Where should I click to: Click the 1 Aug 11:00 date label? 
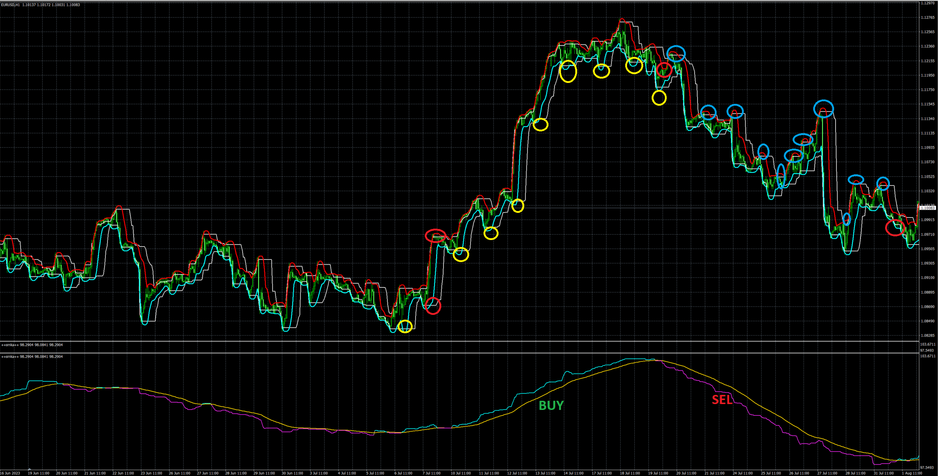coord(912,473)
